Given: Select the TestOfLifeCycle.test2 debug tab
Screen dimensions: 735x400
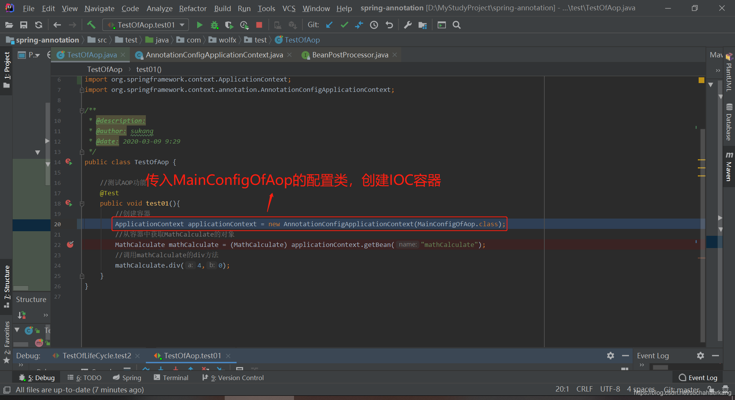Looking at the screenshot, I should (96, 356).
